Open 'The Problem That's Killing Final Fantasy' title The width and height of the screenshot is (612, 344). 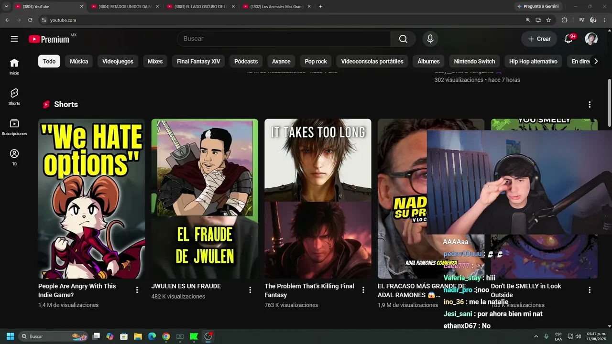click(x=309, y=290)
